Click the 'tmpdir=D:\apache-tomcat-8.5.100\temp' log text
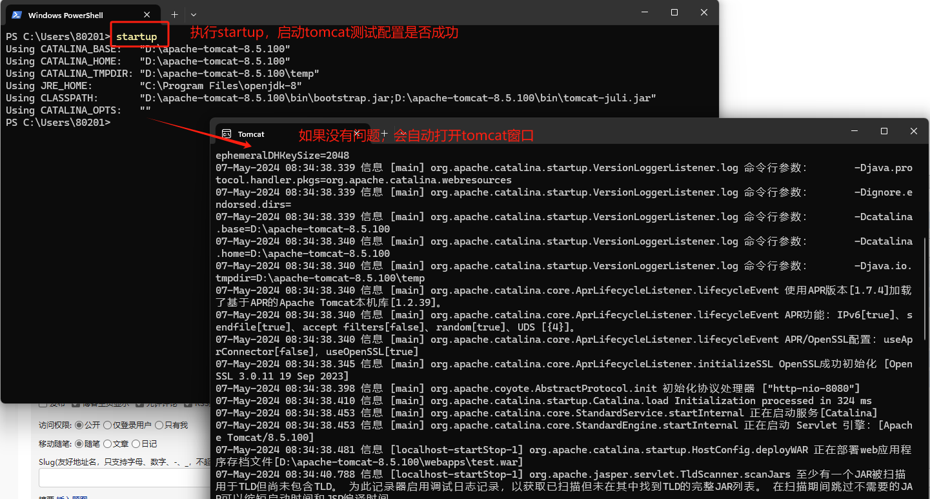Viewport: 930px width, 499px height. 320,278
